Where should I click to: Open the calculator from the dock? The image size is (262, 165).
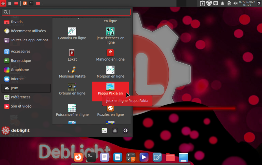click(131, 157)
